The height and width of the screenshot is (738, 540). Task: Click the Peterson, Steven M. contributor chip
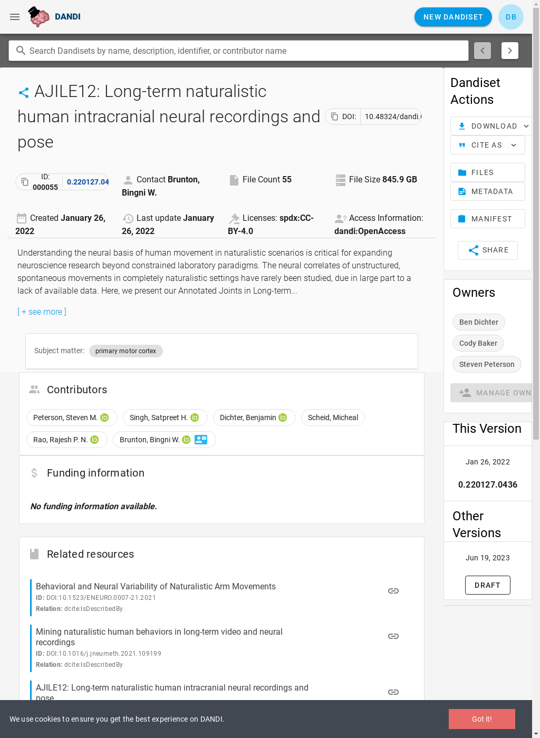(72, 417)
